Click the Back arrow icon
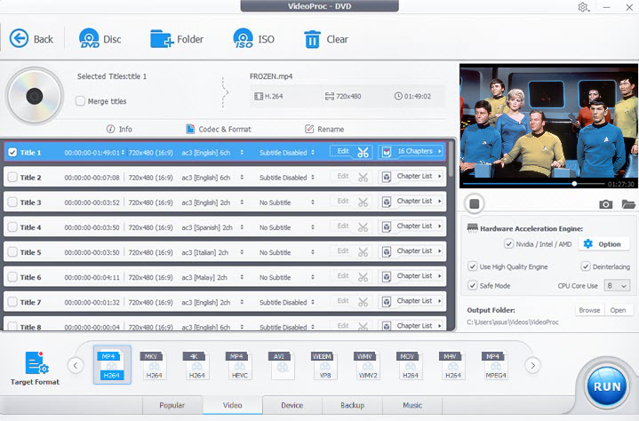Viewport: 639px width, 421px height. tap(19, 38)
